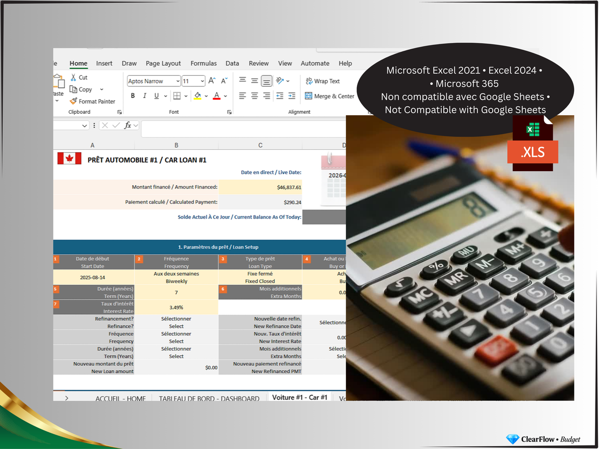Screen dimensions: 599x449
Task: Expand Paste options arrow
Action: pyautogui.click(x=57, y=101)
